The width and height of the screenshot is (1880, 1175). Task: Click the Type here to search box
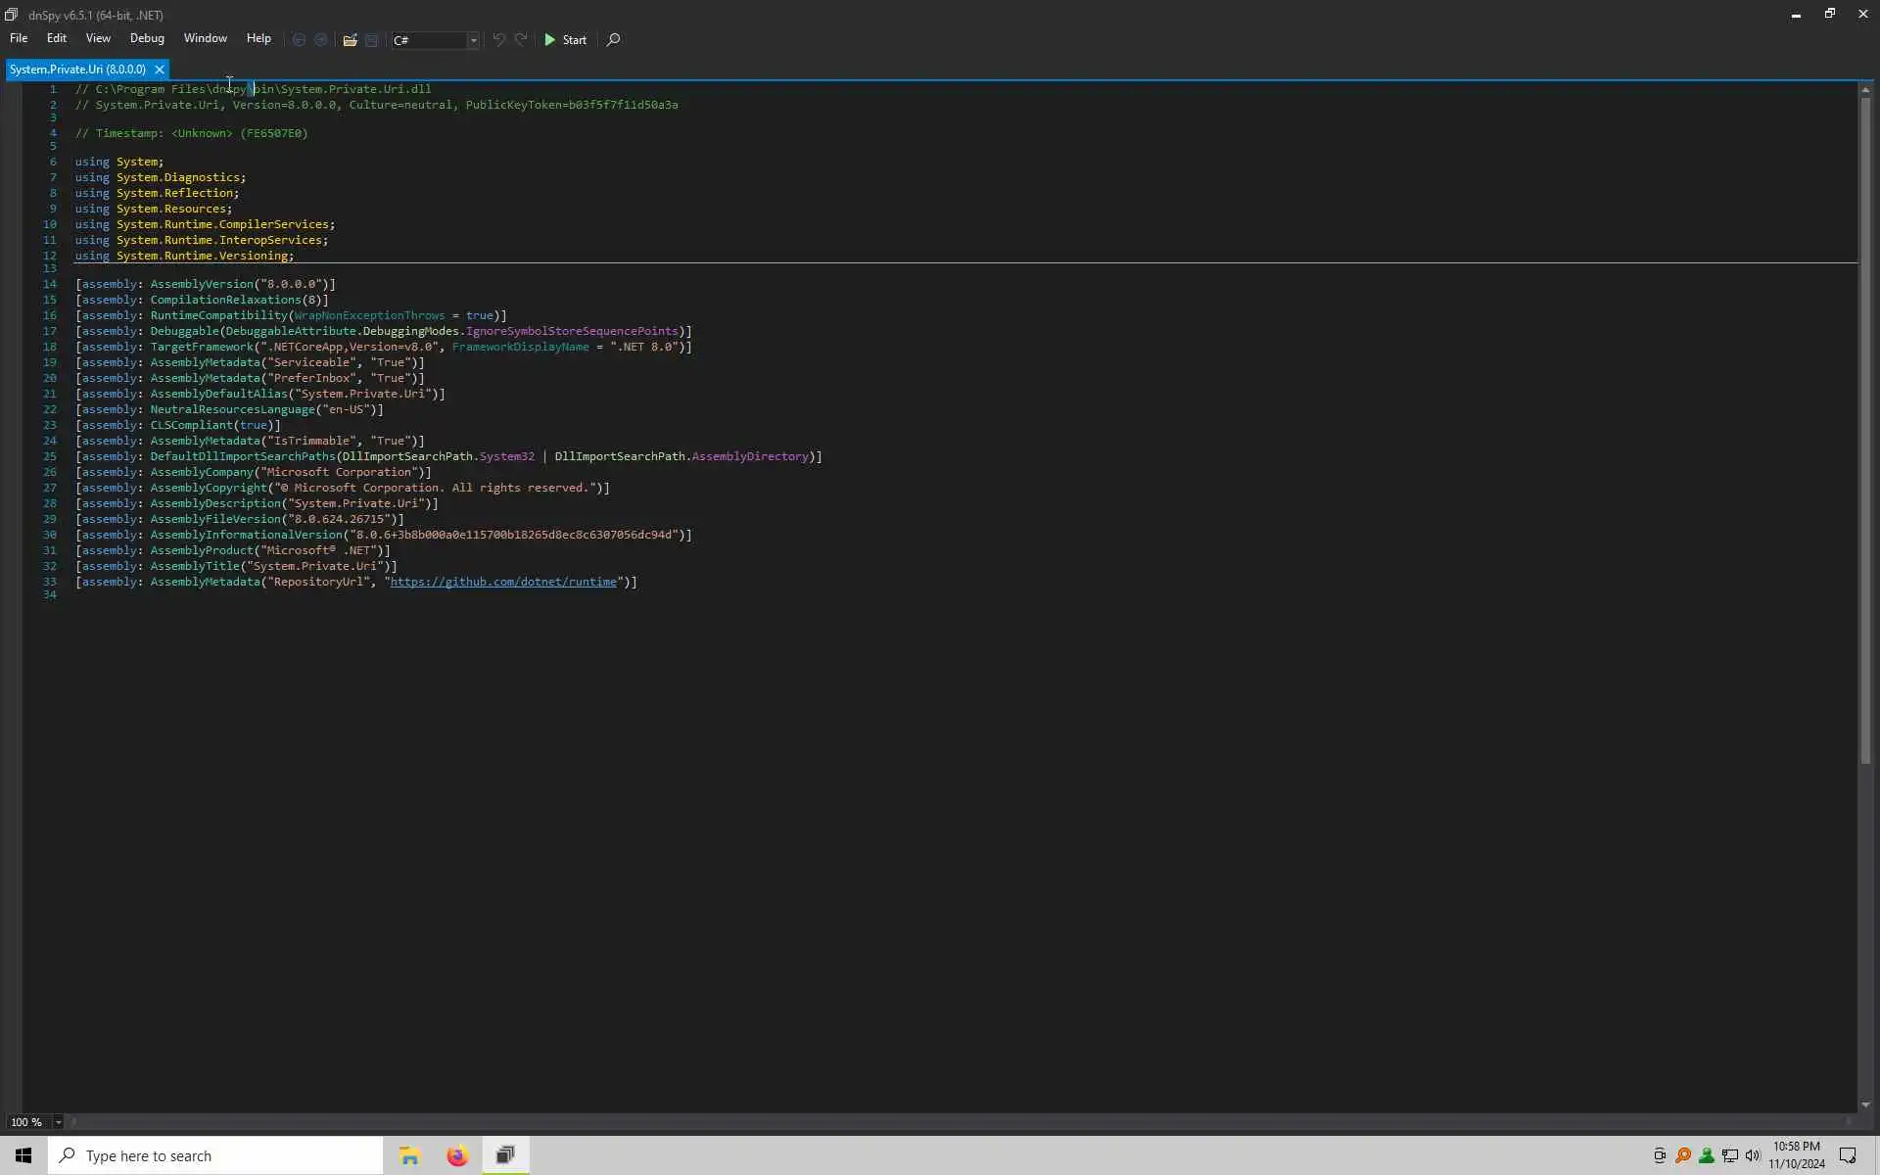[215, 1156]
